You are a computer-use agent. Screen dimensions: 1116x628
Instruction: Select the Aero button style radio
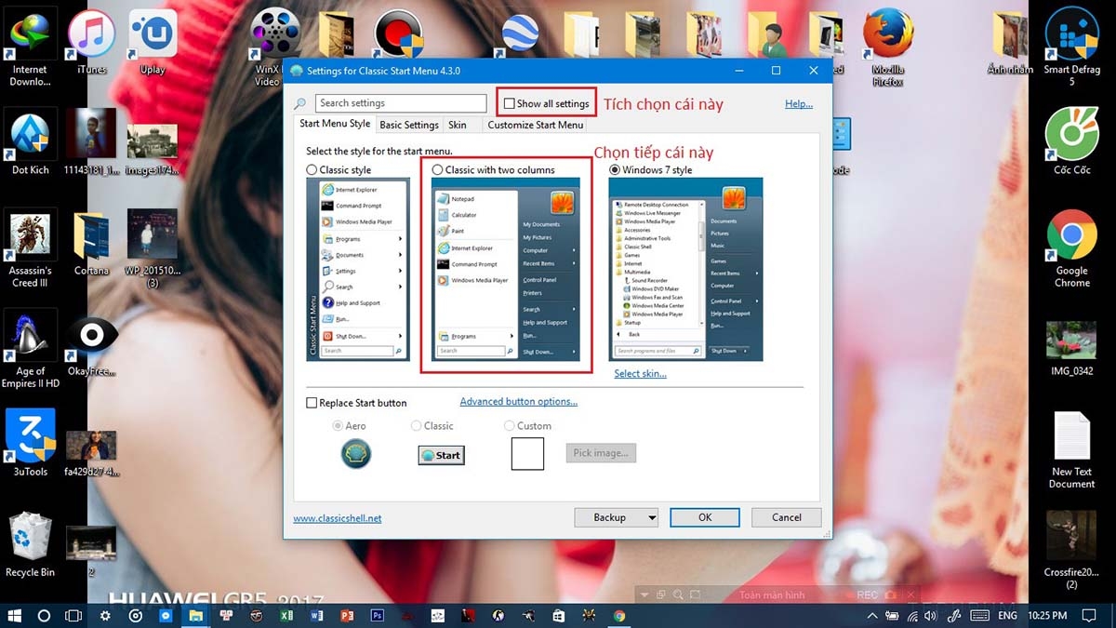[339, 426]
